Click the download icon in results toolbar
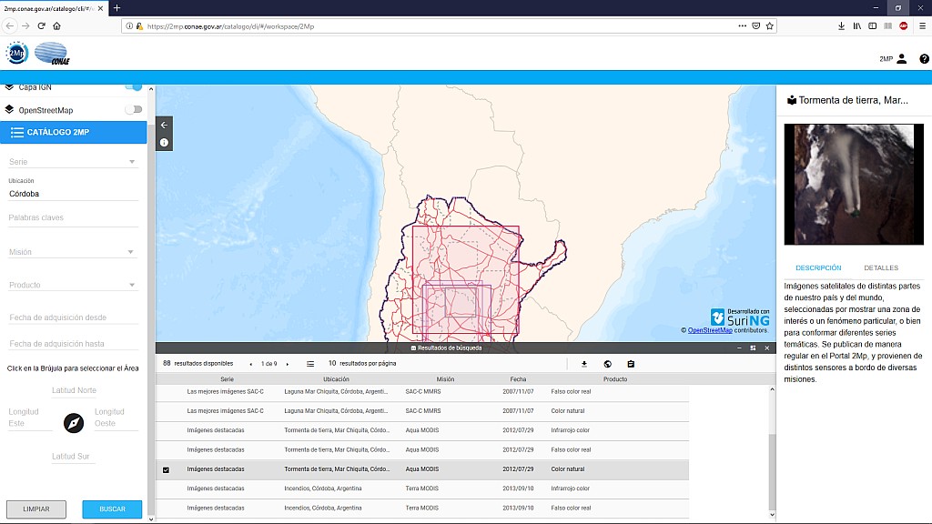932x524 pixels. coord(584,364)
